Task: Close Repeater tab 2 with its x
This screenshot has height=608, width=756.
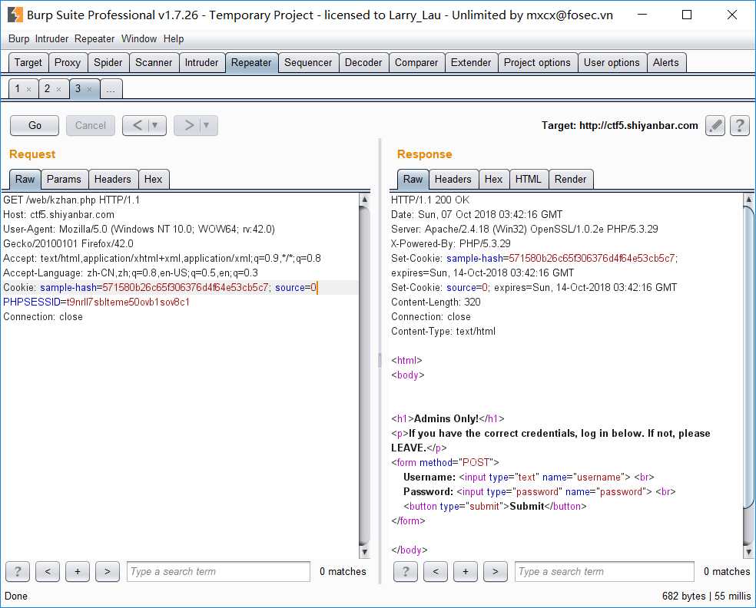Action: (x=58, y=89)
